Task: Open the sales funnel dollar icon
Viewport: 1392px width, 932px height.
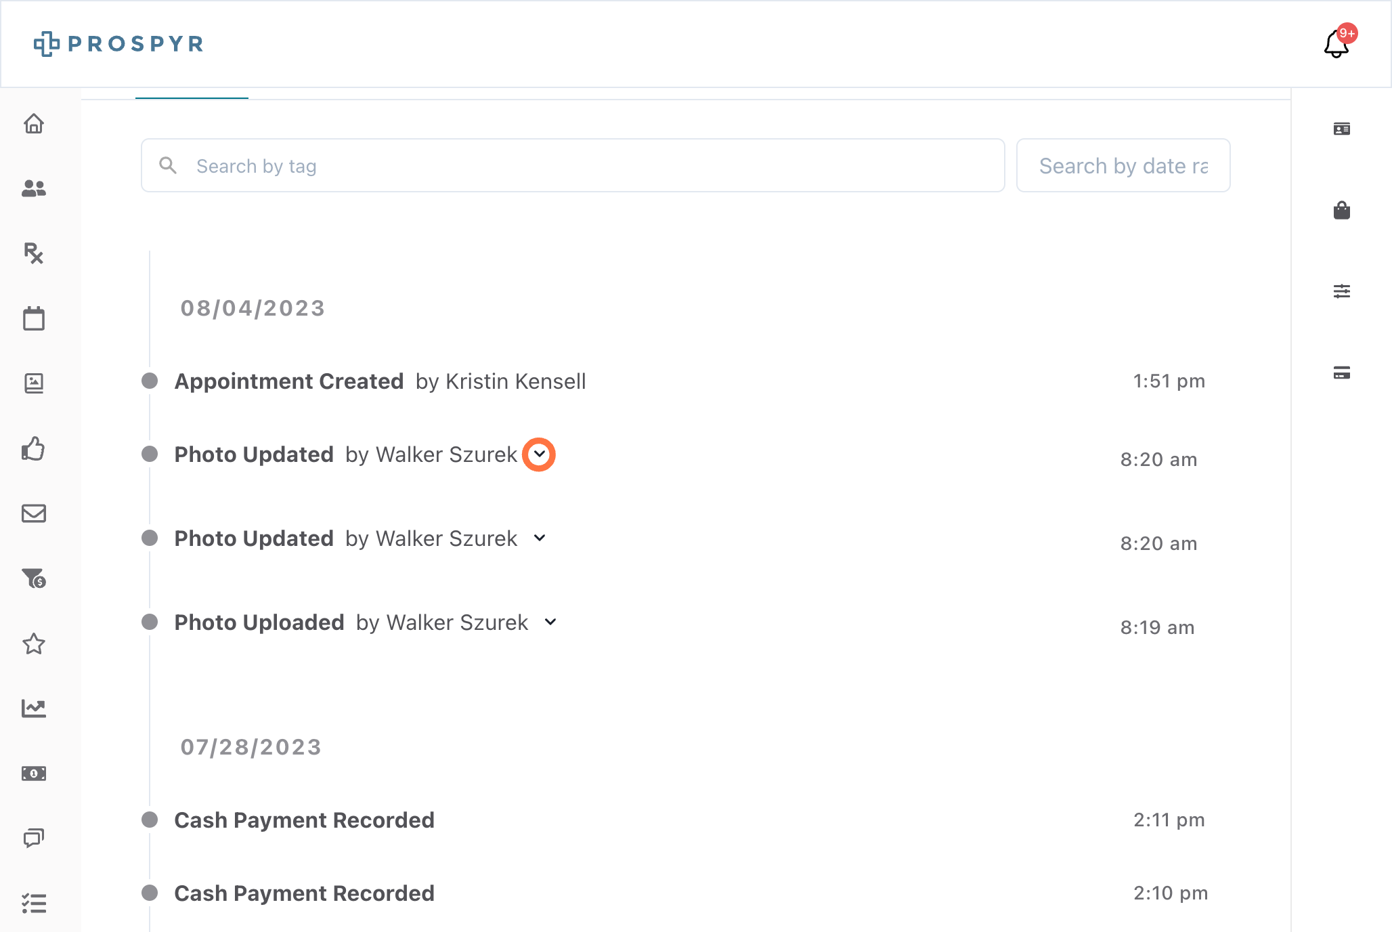Action: [x=34, y=578]
